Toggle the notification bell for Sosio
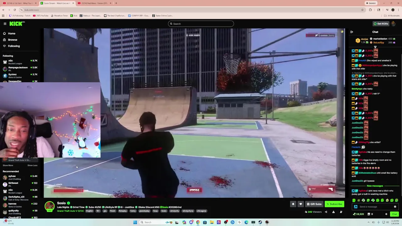This screenshot has width=402, height=226. tap(293, 204)
